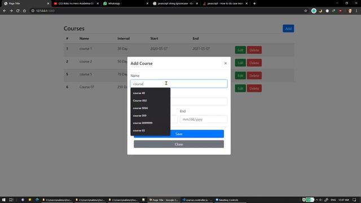Open the crescent moon extension icon
Viewport: 361px width, 203px height.
(320, 11)
